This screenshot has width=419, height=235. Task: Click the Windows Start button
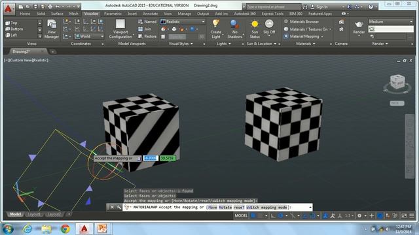click(x=8, y=229)
